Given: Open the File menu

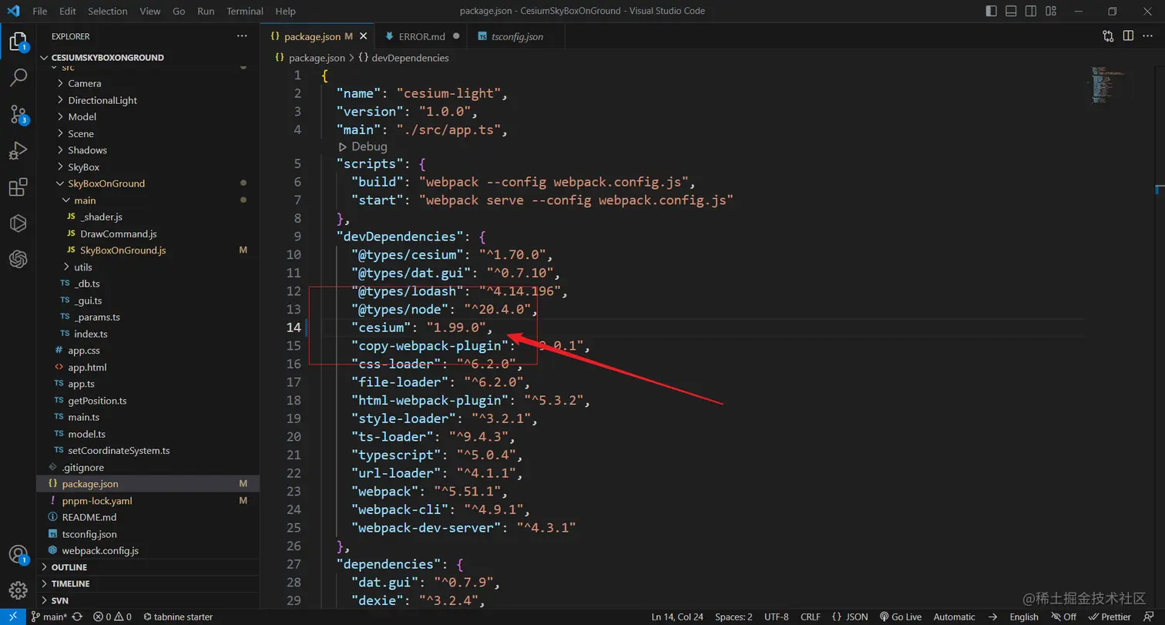Looking at the screenshot, I should click(40, 11).
